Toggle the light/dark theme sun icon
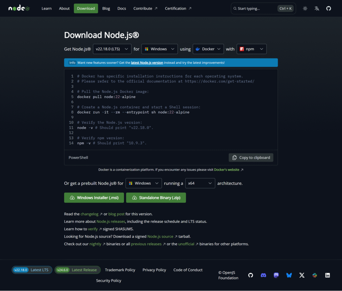This screenshot has height=291, width=342. pyautogui.click(x=305, y=8)
